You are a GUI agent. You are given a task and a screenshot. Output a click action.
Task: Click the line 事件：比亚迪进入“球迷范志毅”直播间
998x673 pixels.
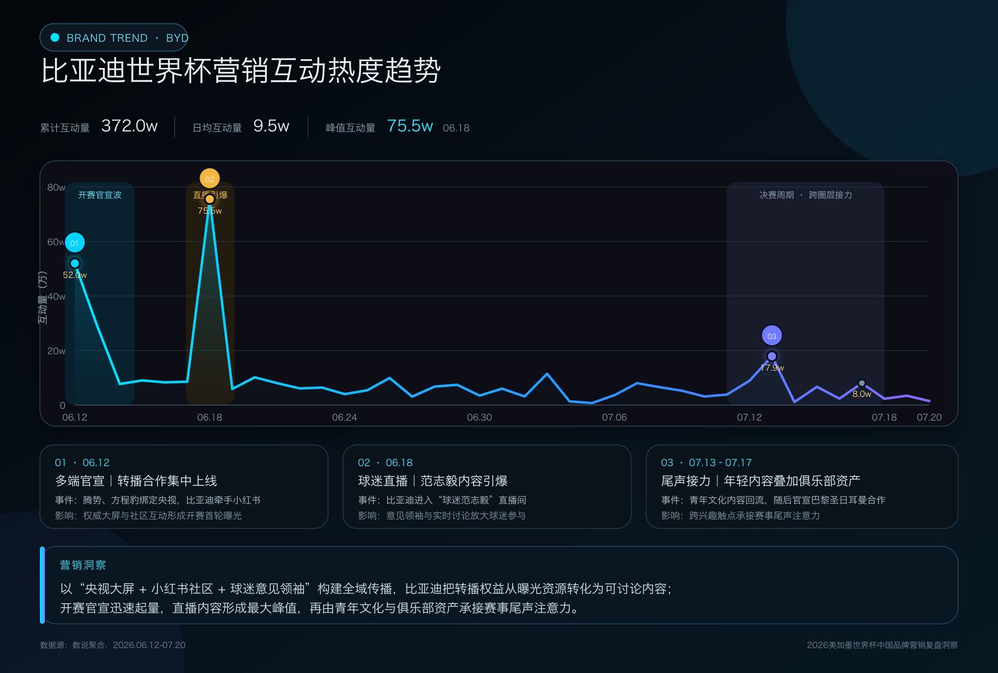[x=442, y=500]
